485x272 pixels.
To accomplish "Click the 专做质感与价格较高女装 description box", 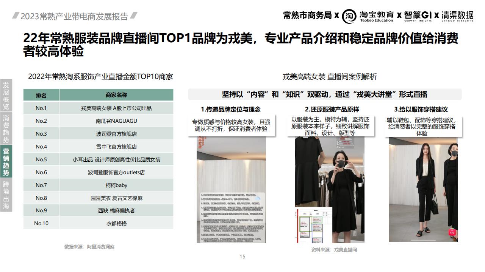I will pyautogui.click(x=231, y=126).
